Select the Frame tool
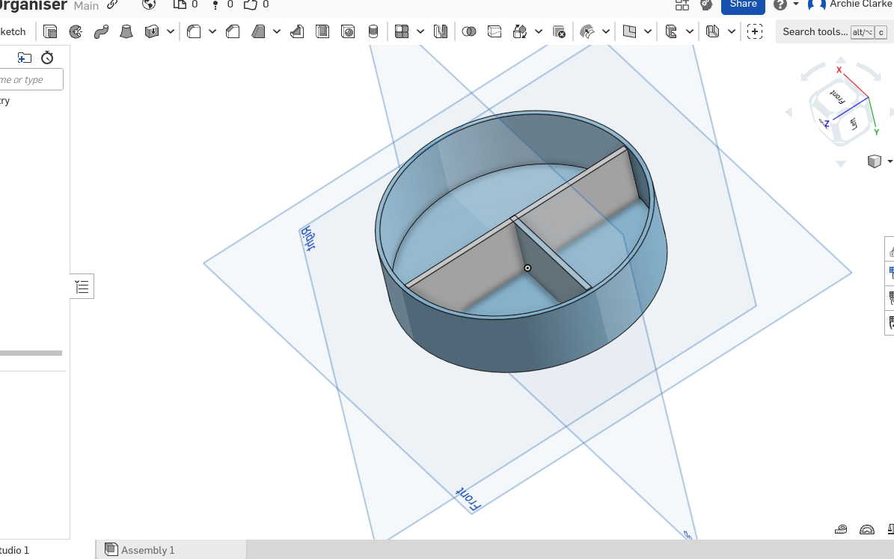This screenshot has height=559, width=894. coord(671,31)
